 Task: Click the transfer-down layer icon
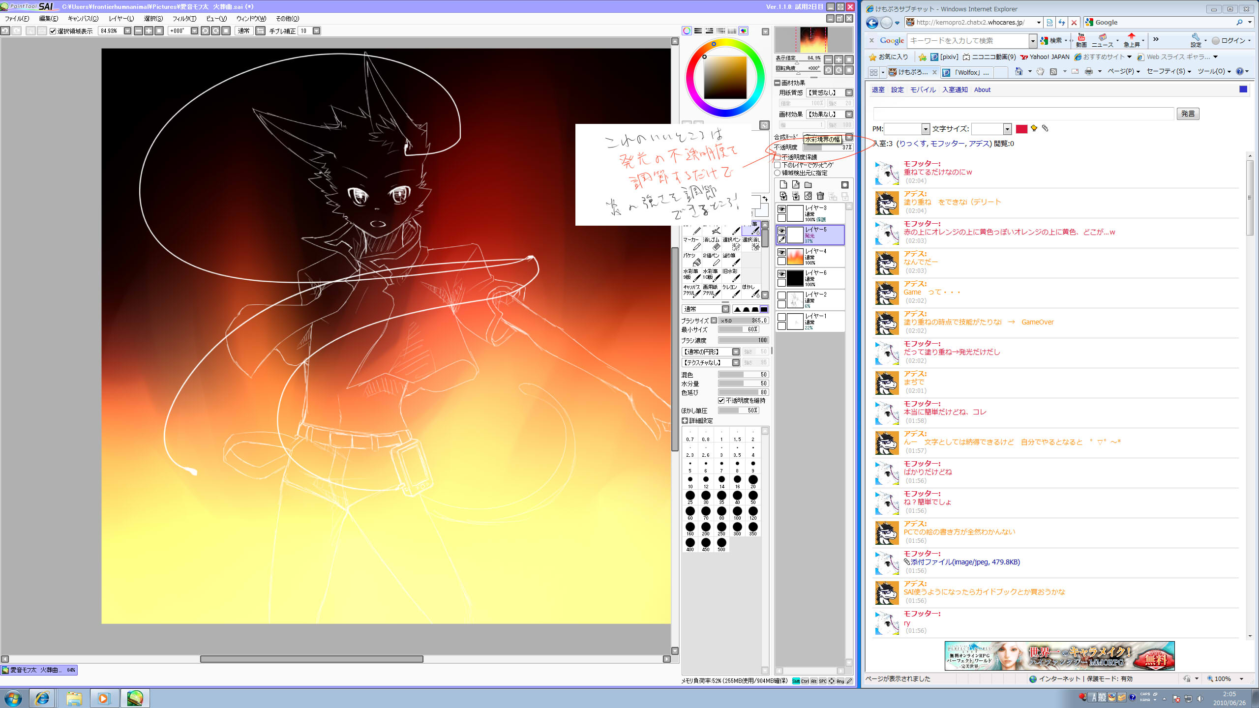(783, 196)
